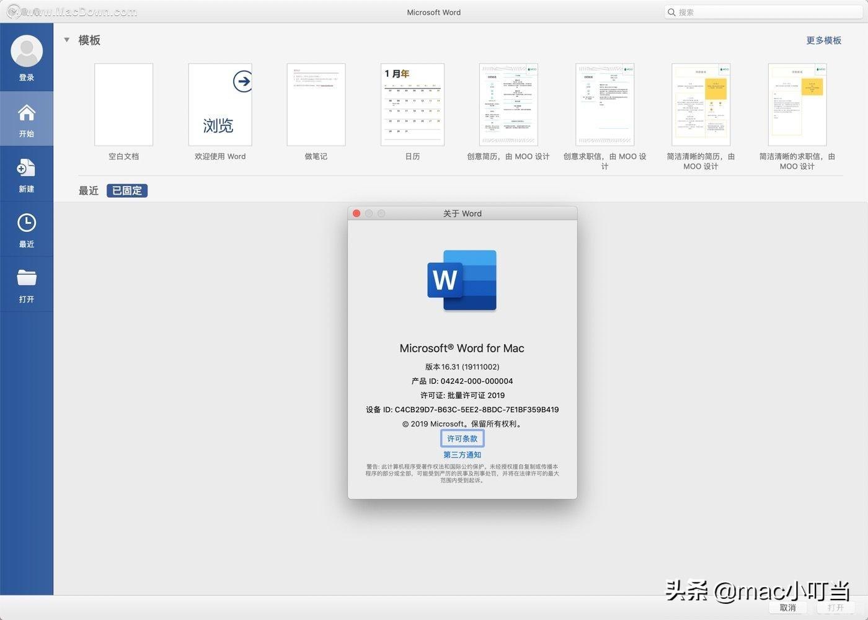This screenshot has height=620, width=868.
Task: Click the 取消 button at bottom
Action: pos(787,608)
